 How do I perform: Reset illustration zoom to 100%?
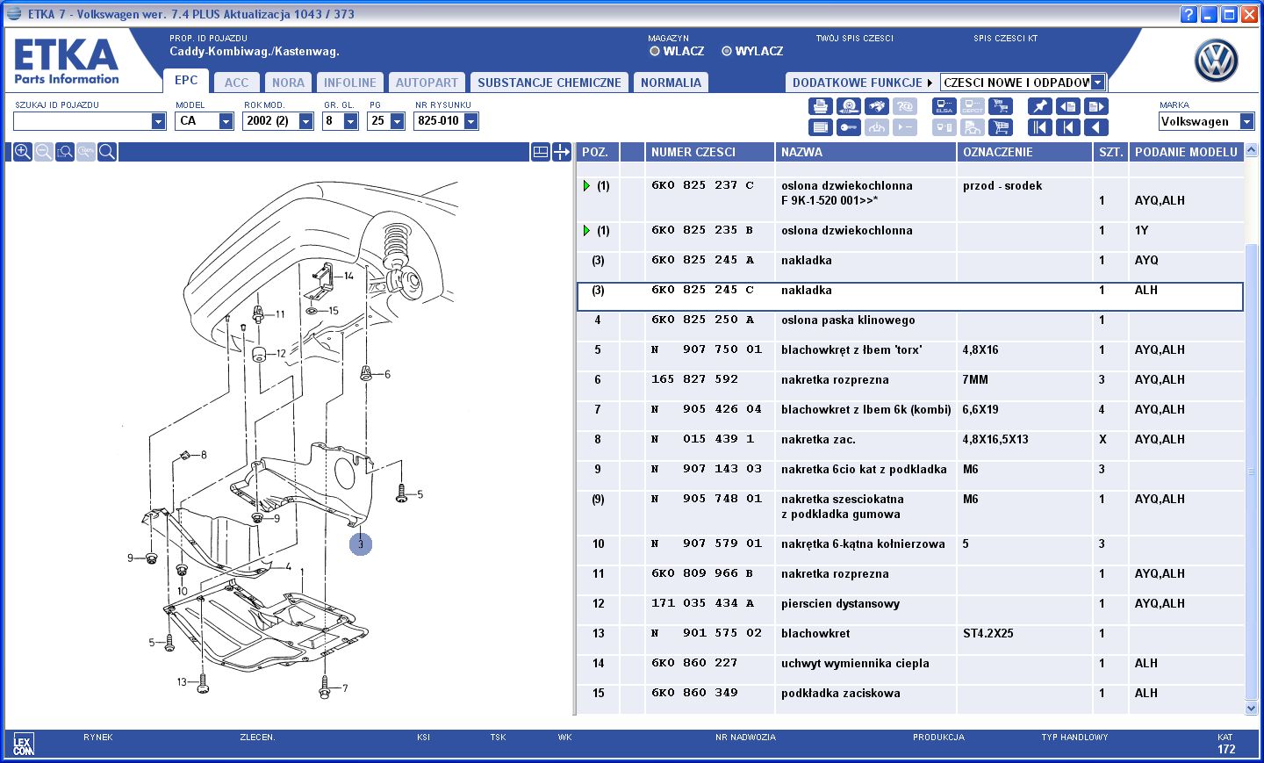pos(86,152)
